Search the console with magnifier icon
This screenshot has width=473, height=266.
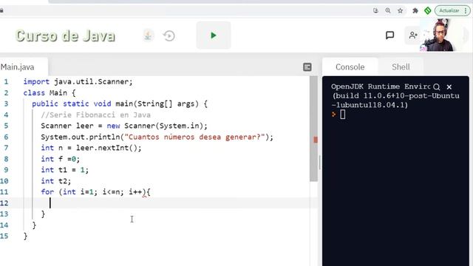[x=437, y=87]
